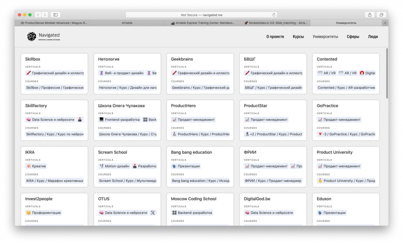The height and width of the screenshot is (245, 403).
Task: Click Frontend-разработка tag in Чулакова card
Action: coord(120,120)
